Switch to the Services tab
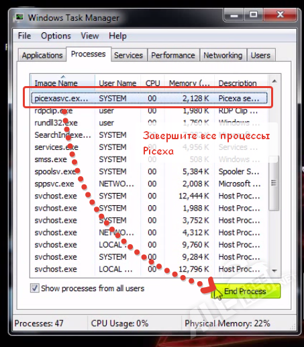Viewport: 304px width, 347px height. (x=129, y=55)
